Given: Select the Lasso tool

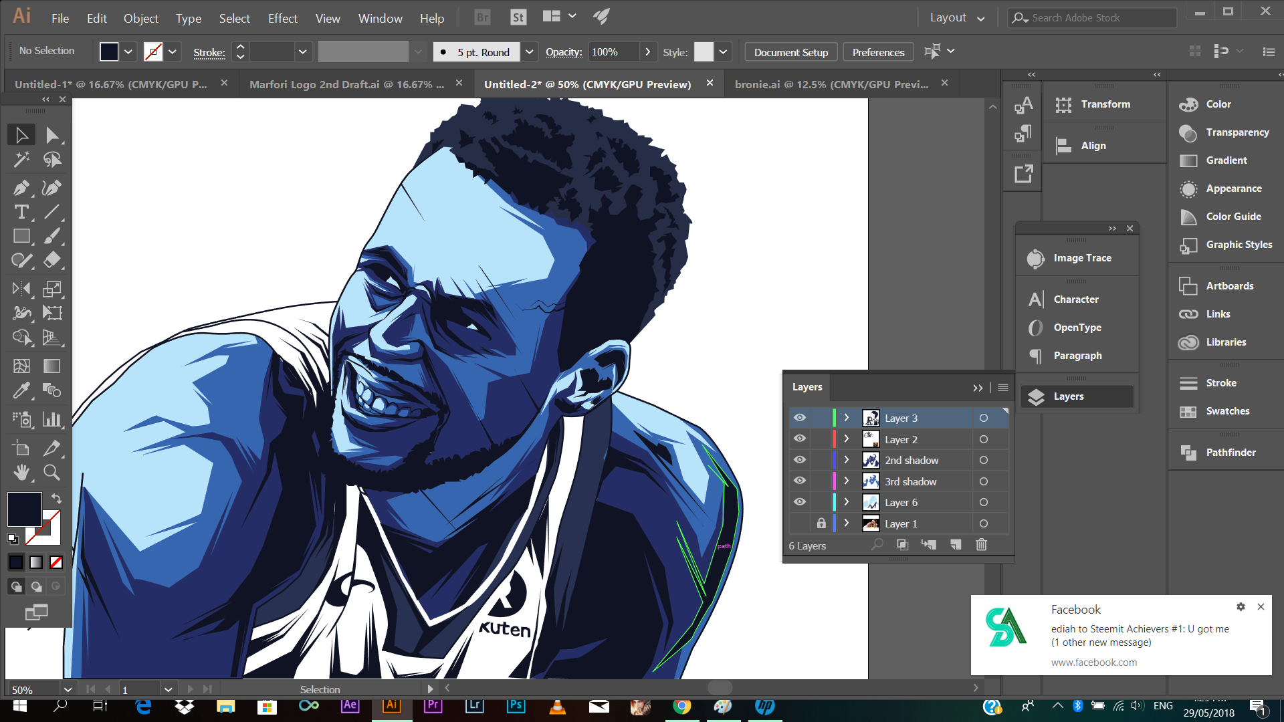Looking at the screenshot, I should click(x=52, y=159).
